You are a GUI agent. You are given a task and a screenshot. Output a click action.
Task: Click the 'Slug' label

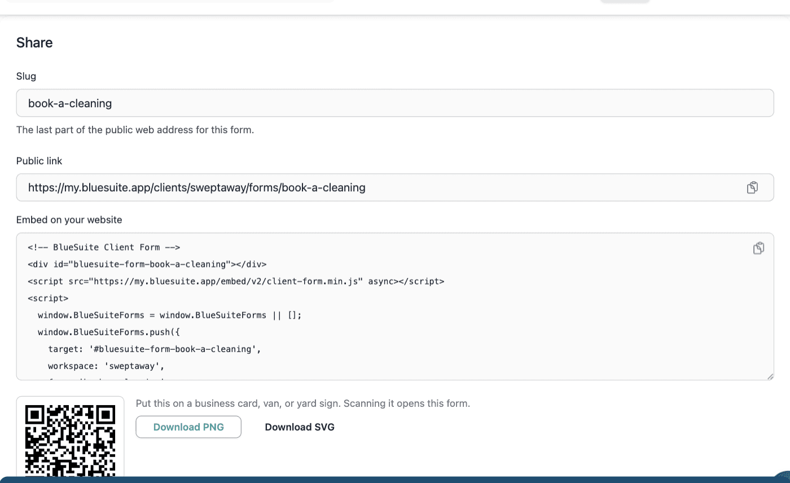(27, 76)
